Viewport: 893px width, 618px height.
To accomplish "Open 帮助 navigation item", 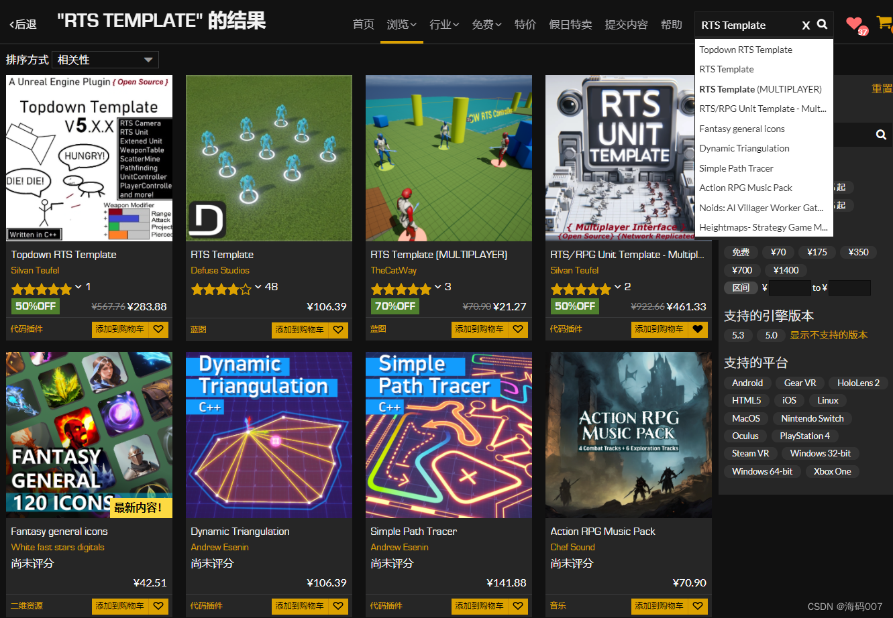I will (x=671, y=24).
